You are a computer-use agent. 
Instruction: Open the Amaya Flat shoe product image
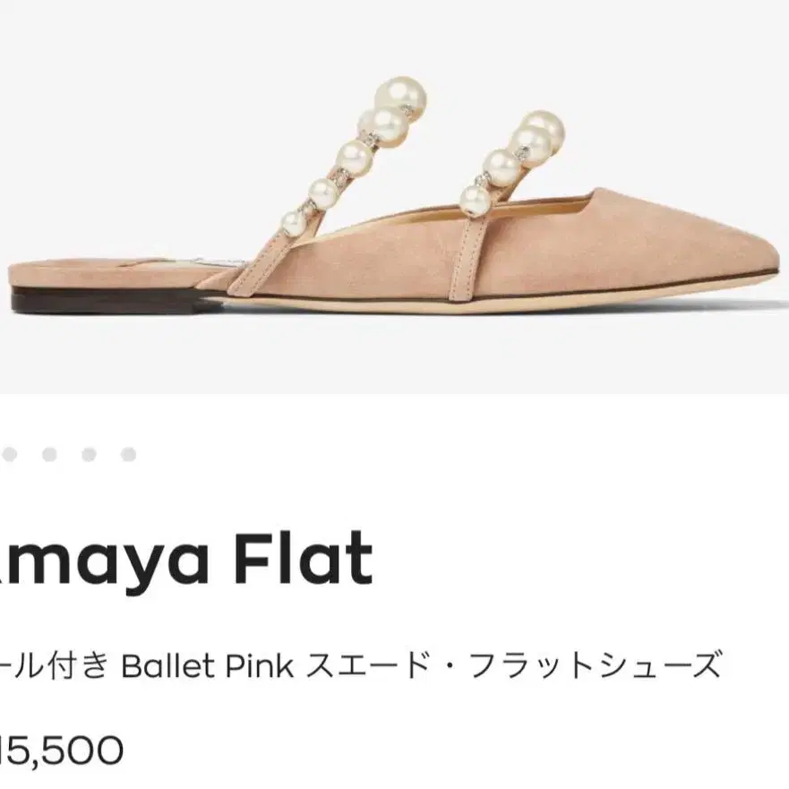[x=394, y=197]
